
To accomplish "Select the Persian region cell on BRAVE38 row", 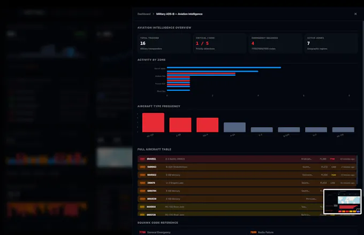I will tap(311, 199).
